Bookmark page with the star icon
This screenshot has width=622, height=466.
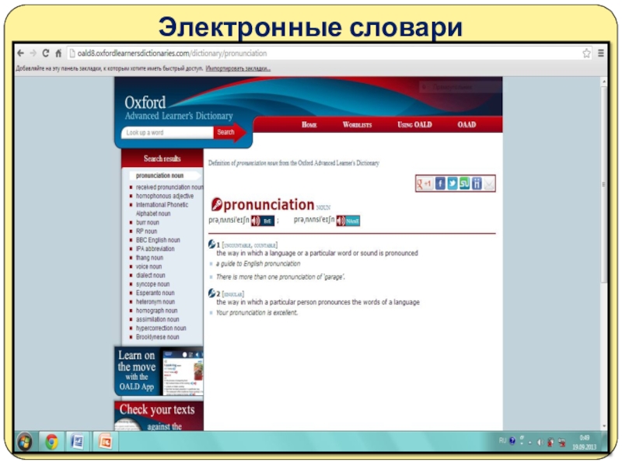(586, 53)
